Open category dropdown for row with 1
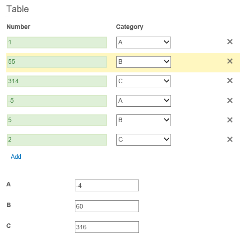Screen dimensions: 240x237 (x=143, y=43)
